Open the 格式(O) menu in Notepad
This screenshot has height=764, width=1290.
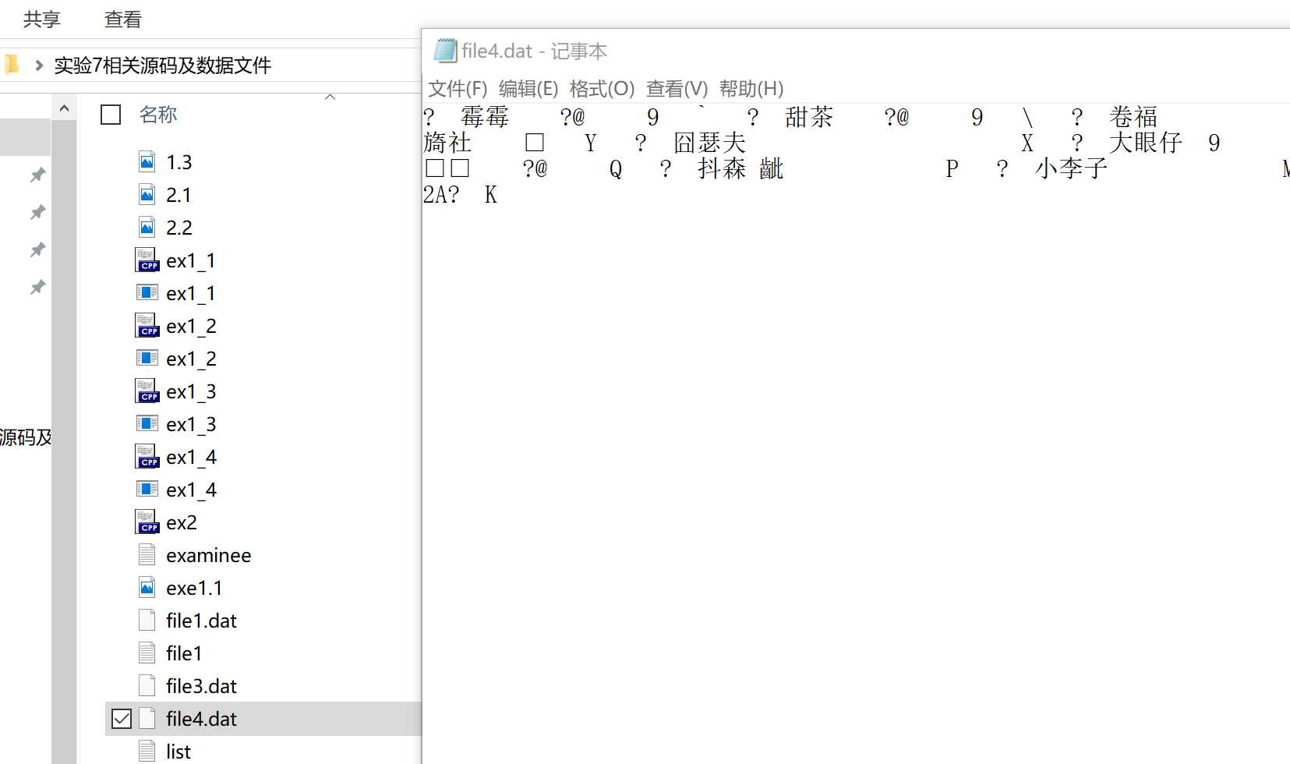pyautogui.click(x=602, y=89)
